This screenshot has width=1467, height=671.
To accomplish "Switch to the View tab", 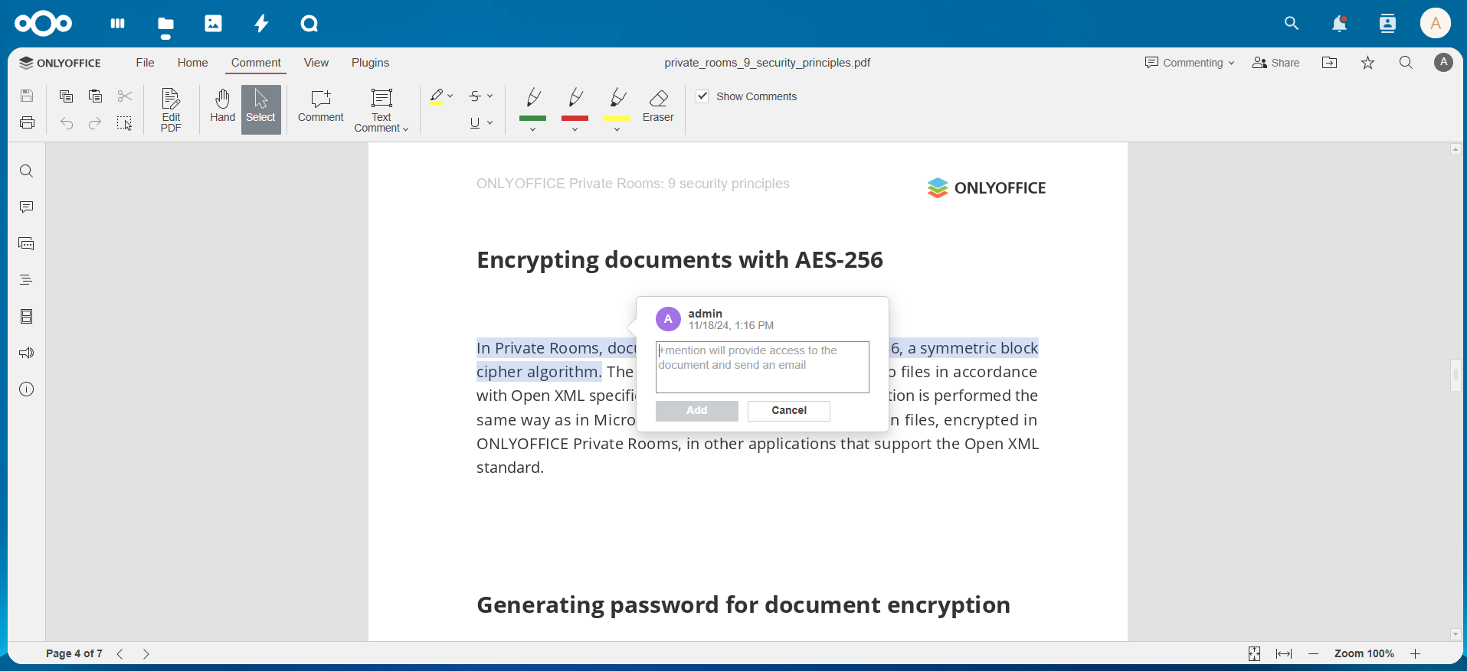I will [316, 63].
